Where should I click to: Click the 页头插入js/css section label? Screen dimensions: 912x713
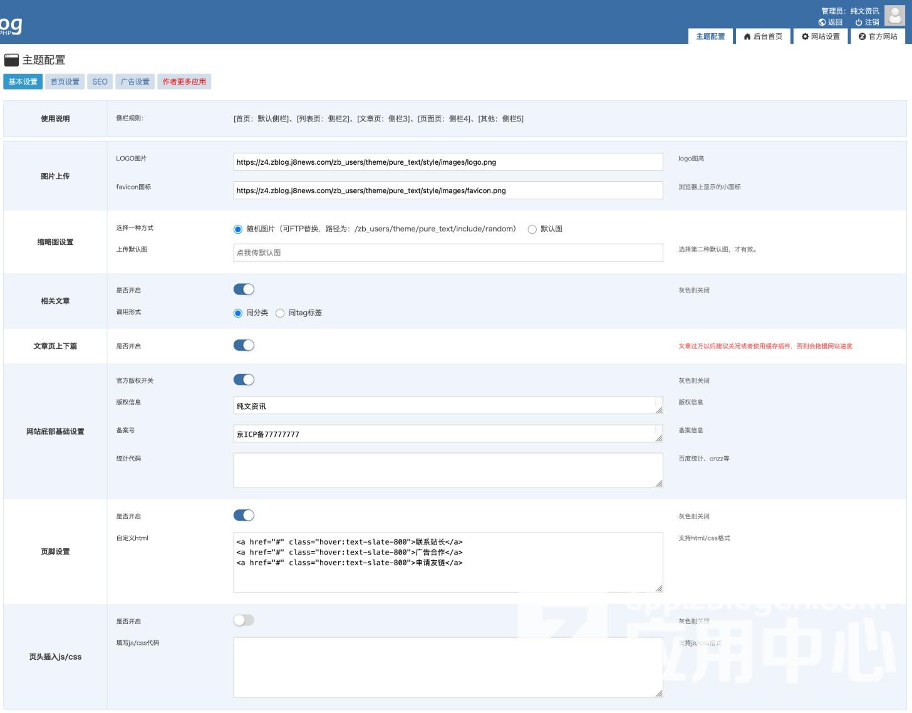click(55, 657)
